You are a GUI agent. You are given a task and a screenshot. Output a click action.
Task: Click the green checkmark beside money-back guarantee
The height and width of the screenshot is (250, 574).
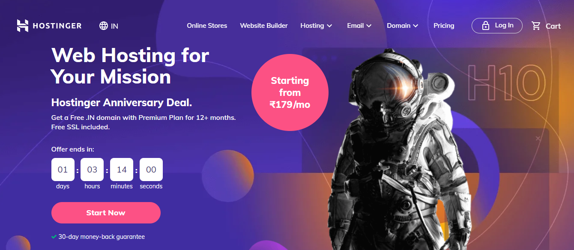pyautogui.click(x=54, y=236)
